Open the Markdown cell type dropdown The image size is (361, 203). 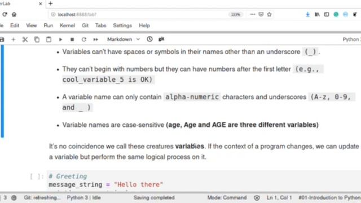coord(124,39)
